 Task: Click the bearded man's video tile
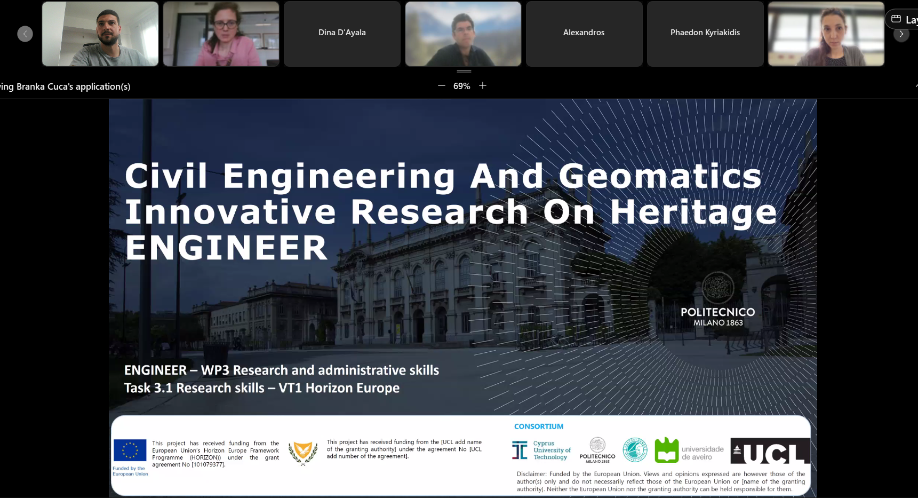tap(100, 34)
